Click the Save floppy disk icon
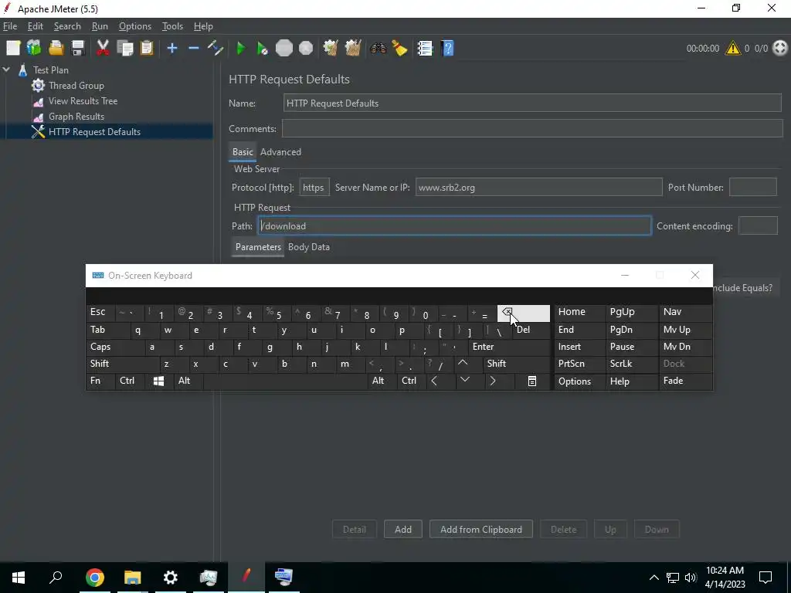 point(78,49)
